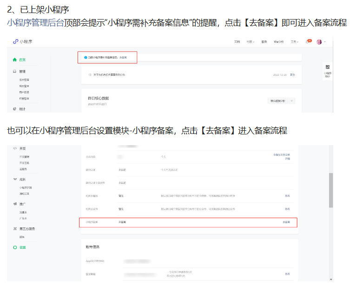Click the pie chart icon beside 统计
Image resolution: width=356 pixels, height=293 pixels.
coord(14,109)
